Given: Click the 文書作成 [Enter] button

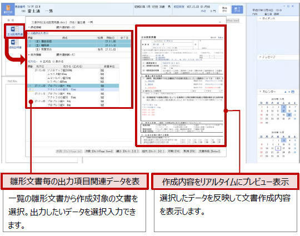Looking at the screenshot, I should pos(209,151).
